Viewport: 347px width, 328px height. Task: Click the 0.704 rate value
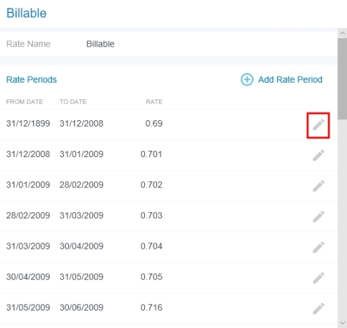151,246
